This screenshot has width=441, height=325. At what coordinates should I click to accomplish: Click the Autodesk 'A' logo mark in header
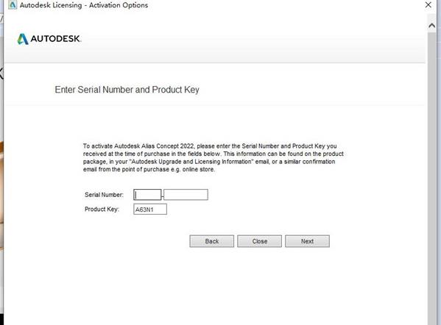[x=23, y=39]
